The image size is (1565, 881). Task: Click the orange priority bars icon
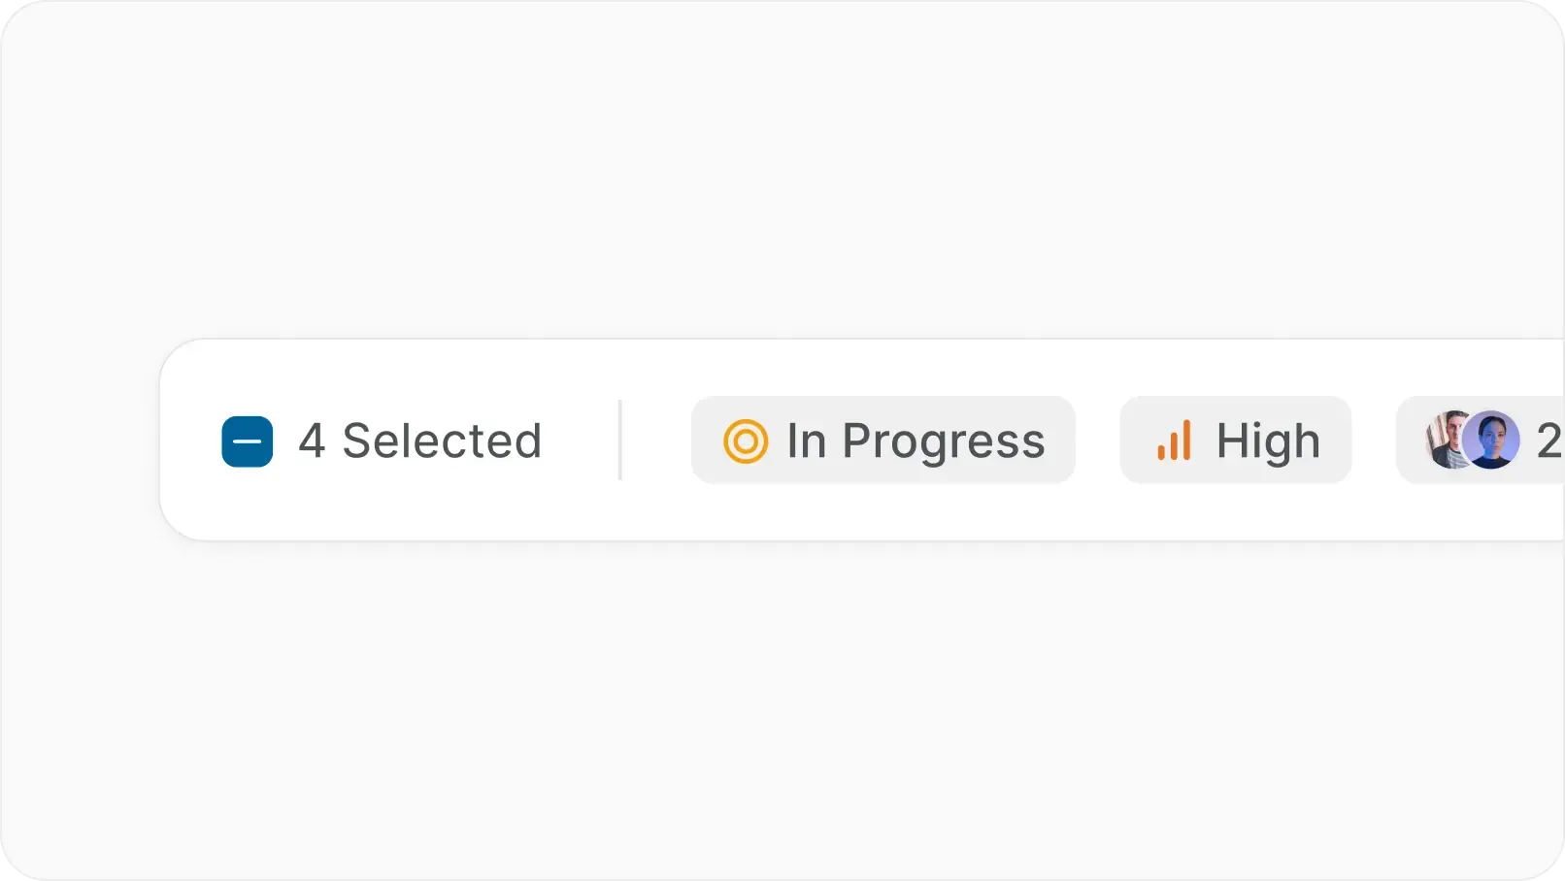pyautogui.click(x=1174, y=440)
